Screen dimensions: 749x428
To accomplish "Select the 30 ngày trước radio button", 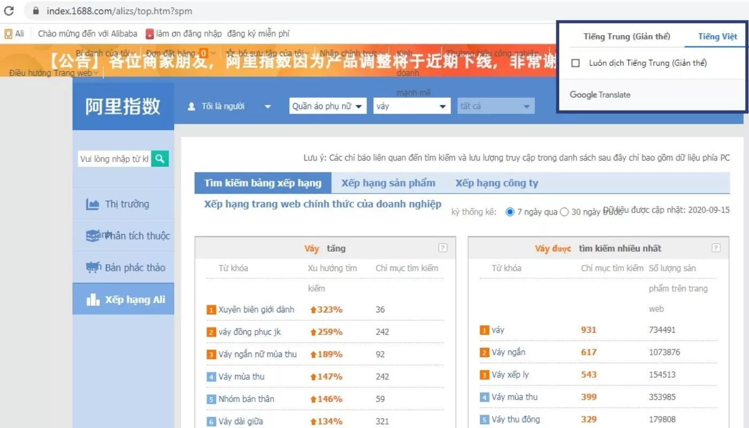I will coord(564,212).
